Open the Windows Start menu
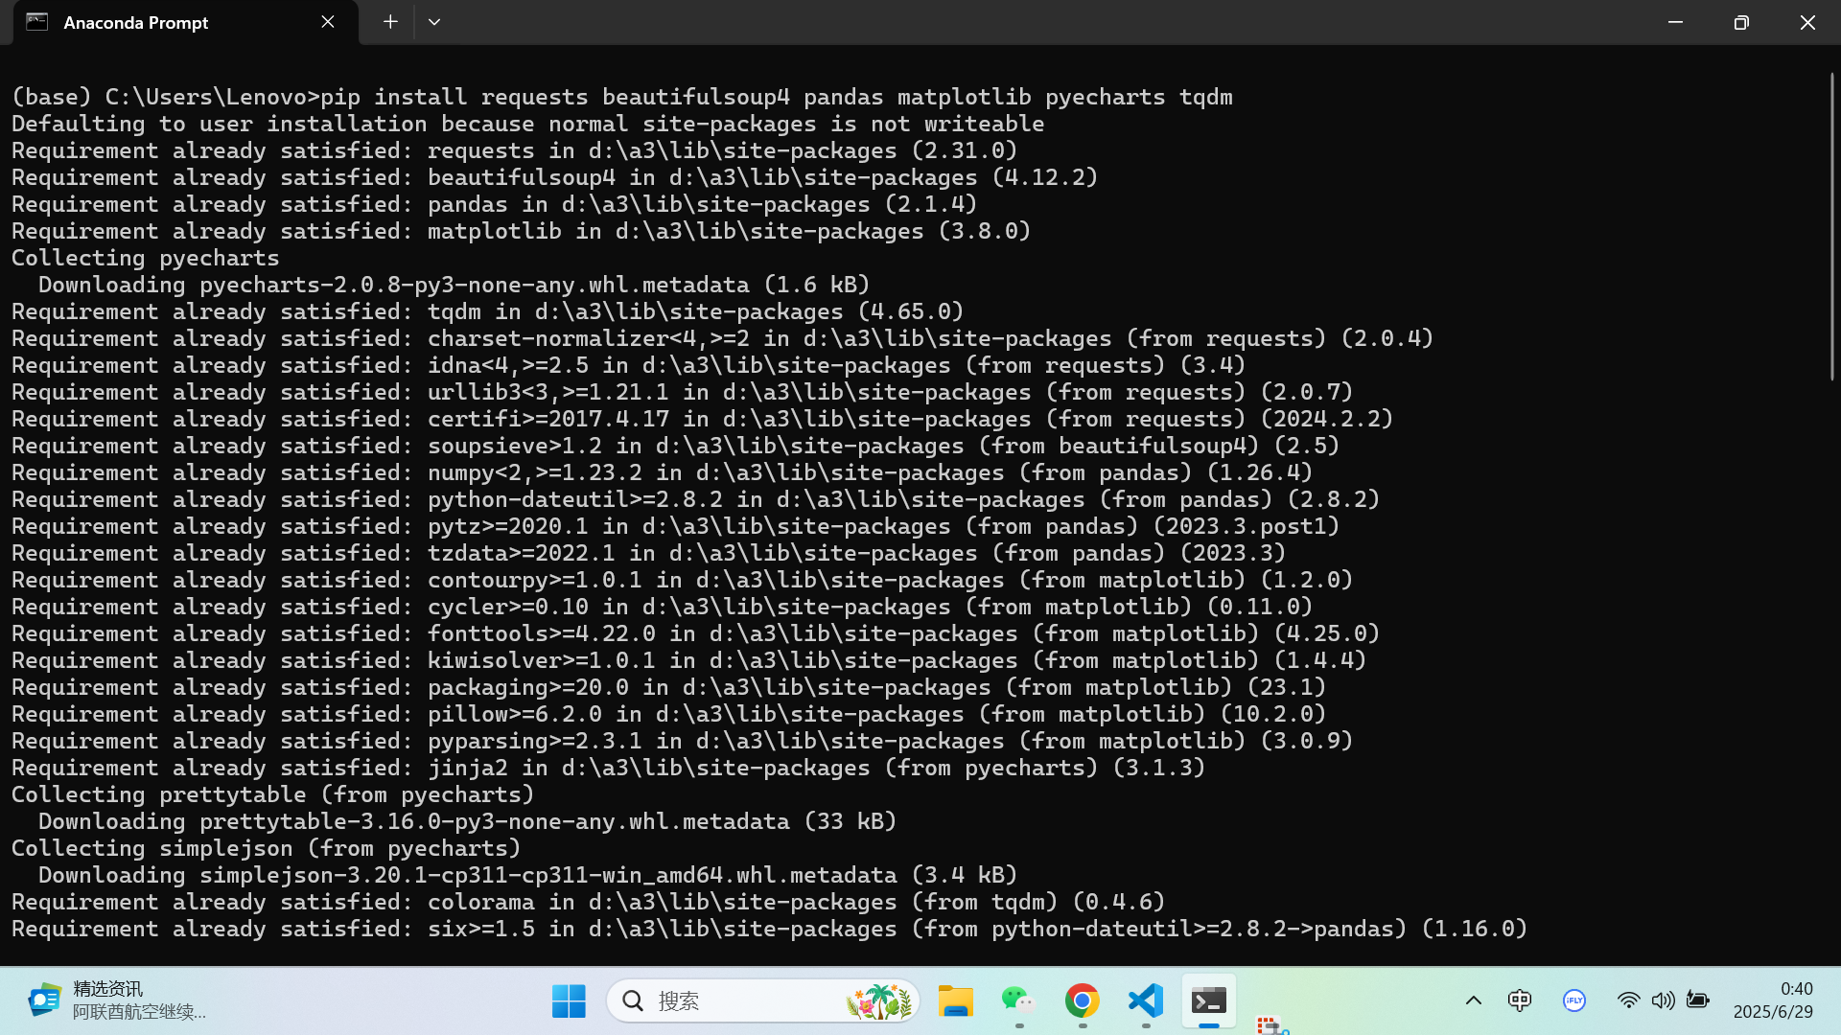The height and width of the screenshot is (1035, 1841). (569, 1000)
